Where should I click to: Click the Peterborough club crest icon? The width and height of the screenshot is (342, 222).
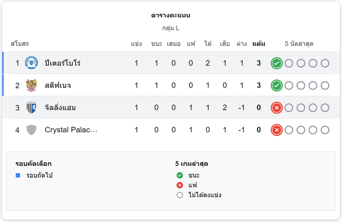31,63
